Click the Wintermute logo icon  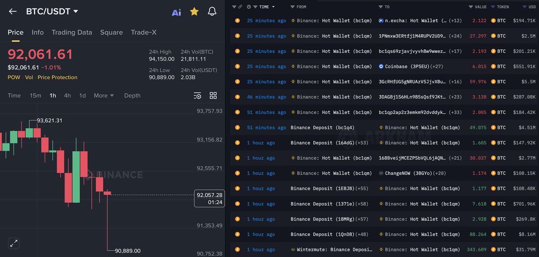pos(293,249)
